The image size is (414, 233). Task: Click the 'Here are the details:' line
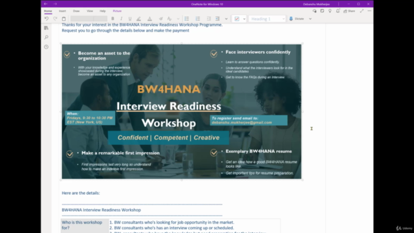pyautogui.click(x=81, y=193)
